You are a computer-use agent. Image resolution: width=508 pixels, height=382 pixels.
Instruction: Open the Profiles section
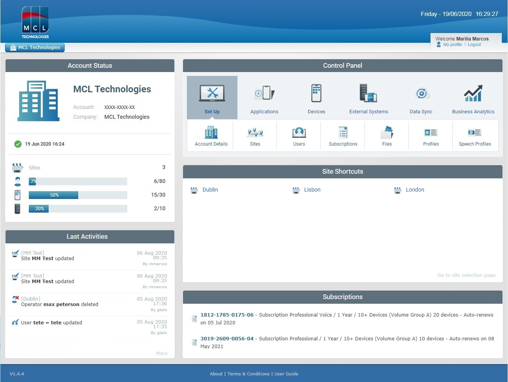click(x=431, y=136)
